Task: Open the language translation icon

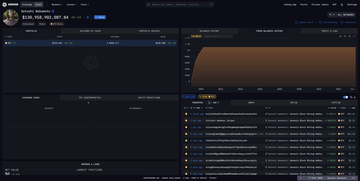Action: point(342,4)
